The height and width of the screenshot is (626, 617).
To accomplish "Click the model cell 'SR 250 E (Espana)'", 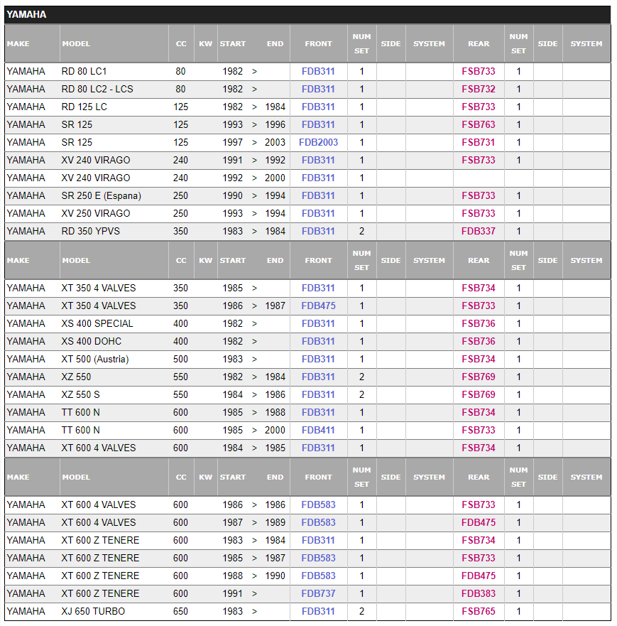I will (x=102, y=195).
